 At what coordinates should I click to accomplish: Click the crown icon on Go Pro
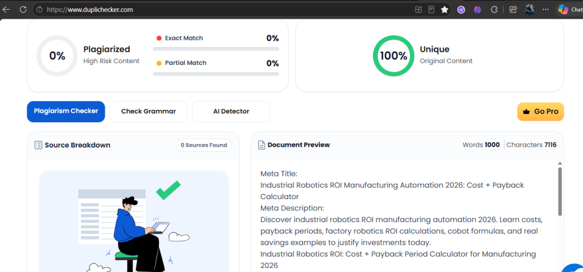[x=526, y=112]
